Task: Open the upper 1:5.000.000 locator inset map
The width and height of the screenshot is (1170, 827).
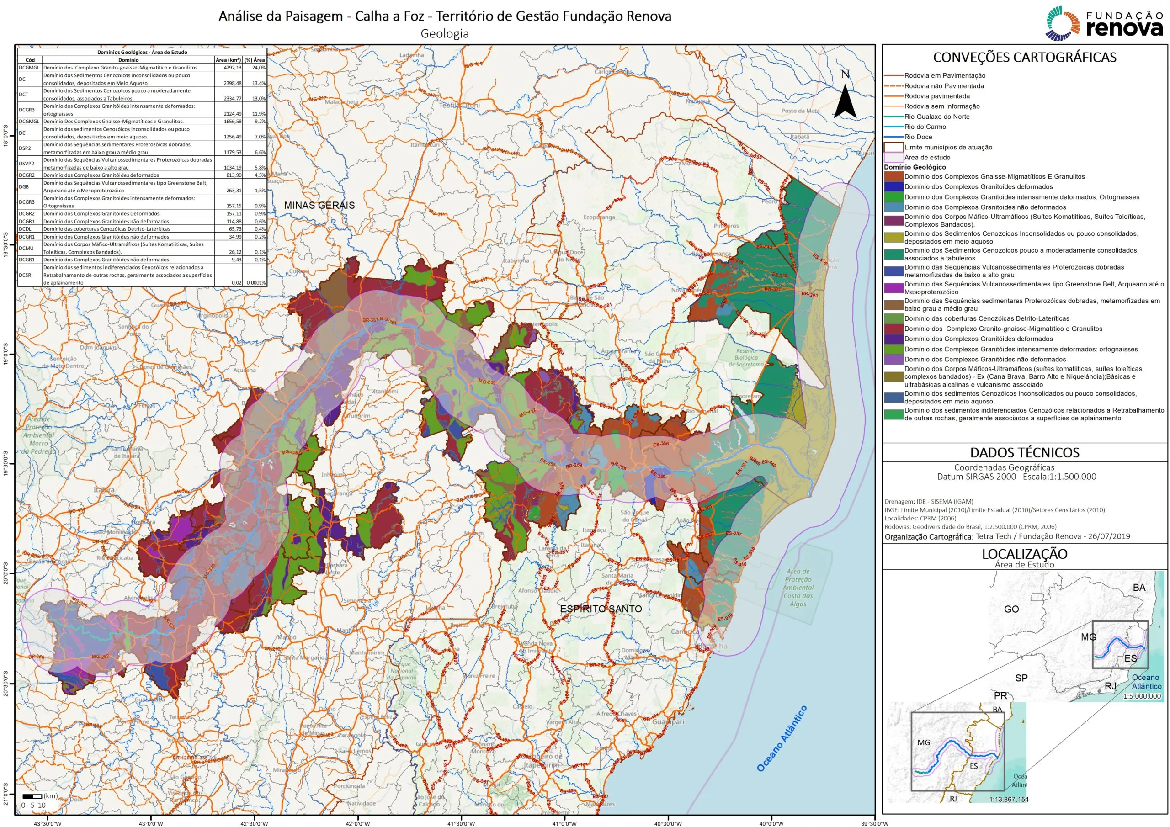Action: tap(1075, 637)
